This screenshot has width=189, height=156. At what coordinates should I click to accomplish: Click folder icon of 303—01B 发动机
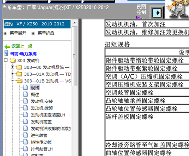coord(19,81)
